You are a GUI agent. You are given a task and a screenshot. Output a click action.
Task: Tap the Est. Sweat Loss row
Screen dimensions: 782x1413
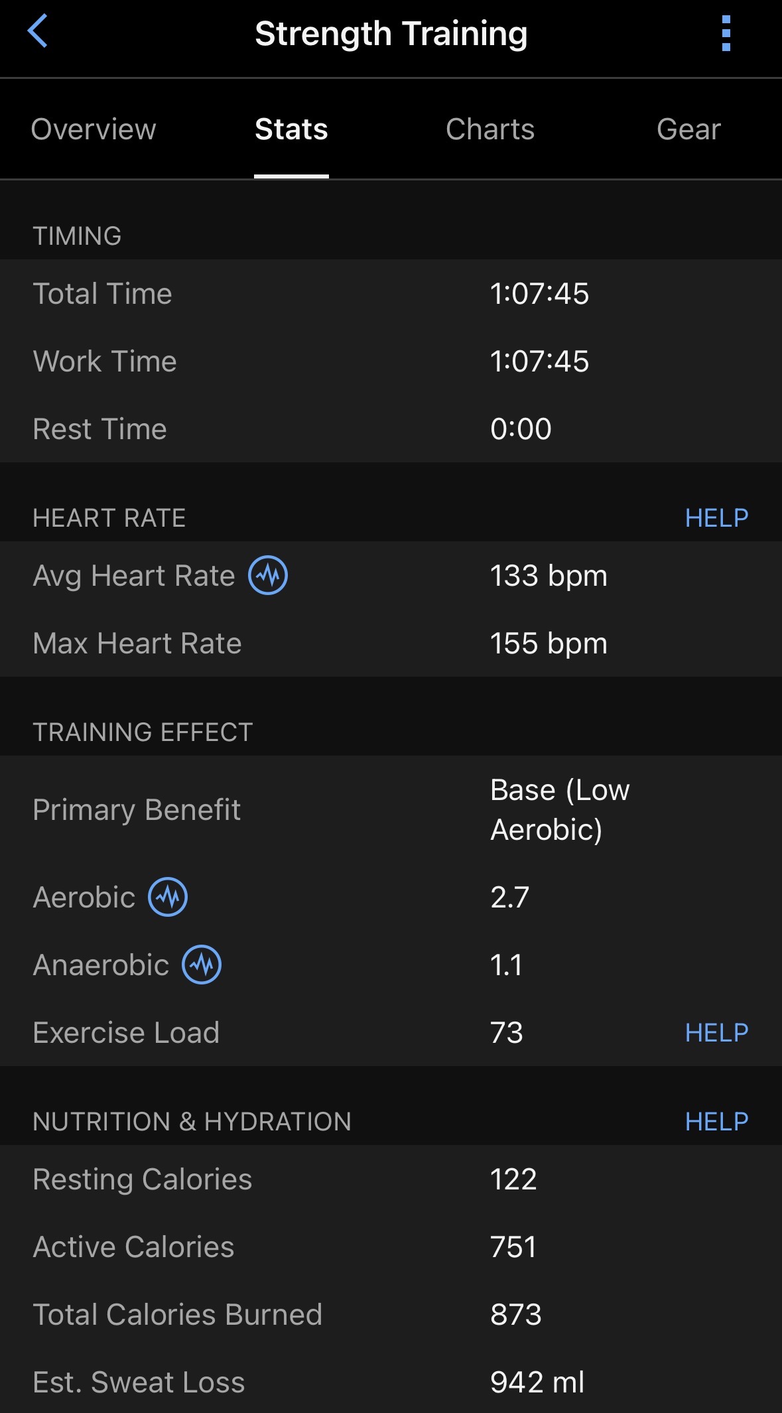coord(391,1382)
